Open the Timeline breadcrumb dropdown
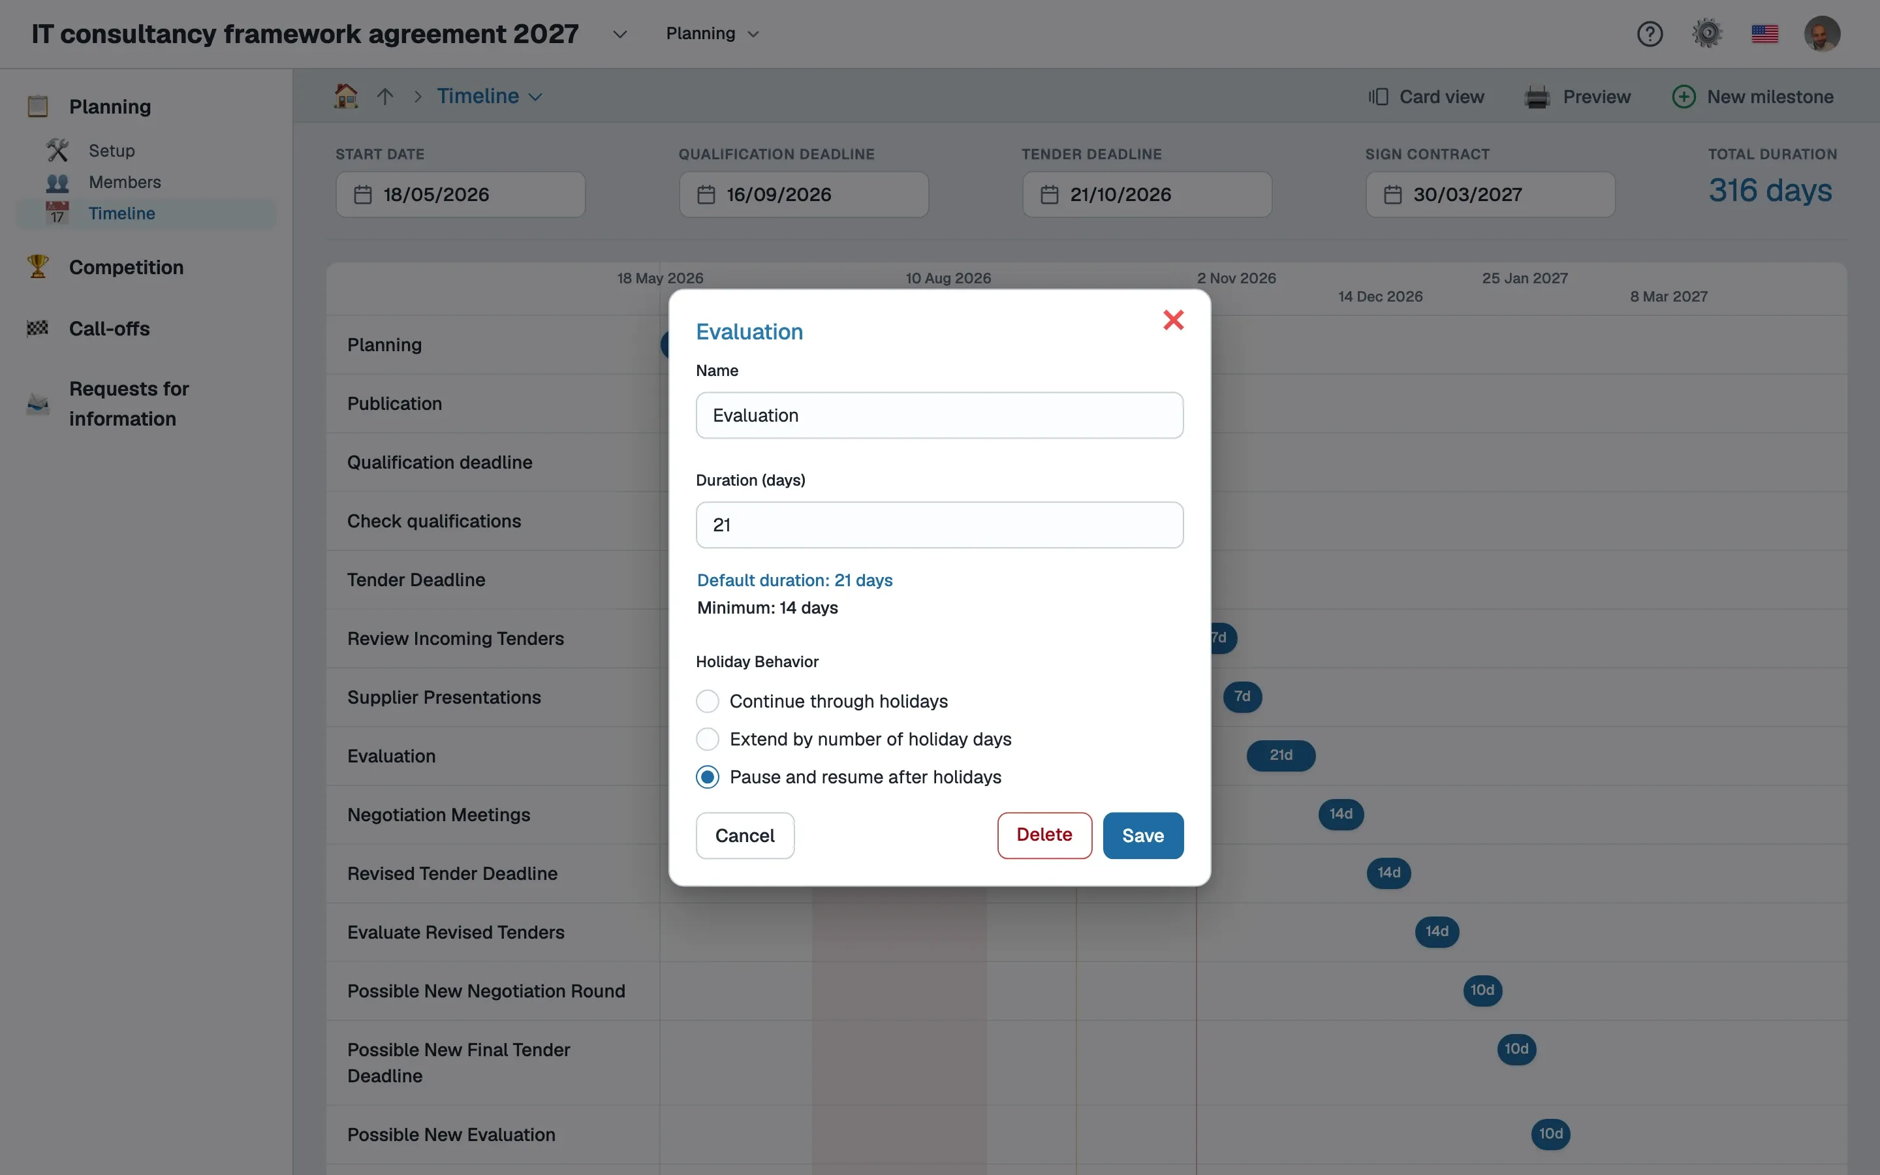1880x1175 pixels. [489, 95]
